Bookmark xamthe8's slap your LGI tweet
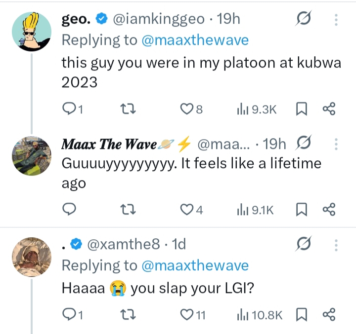 pyautogui.click(x=301, y=314)
